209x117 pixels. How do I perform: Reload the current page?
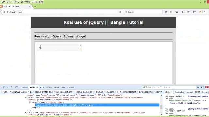click(x=120, y=12)
